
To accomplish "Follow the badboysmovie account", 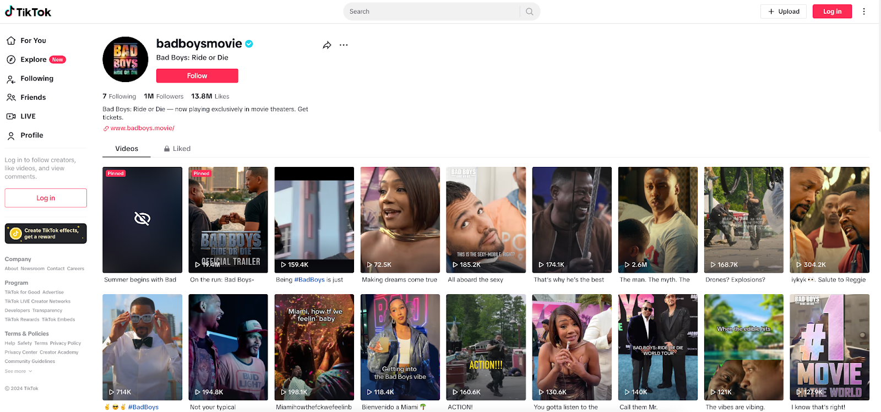I will coord(197,76).
